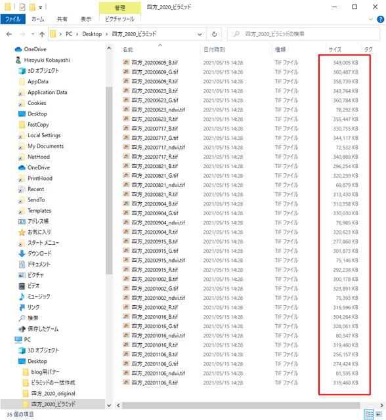Open the help question mark icon
Screen dimensions: 386x420
[x=380, y=19]
